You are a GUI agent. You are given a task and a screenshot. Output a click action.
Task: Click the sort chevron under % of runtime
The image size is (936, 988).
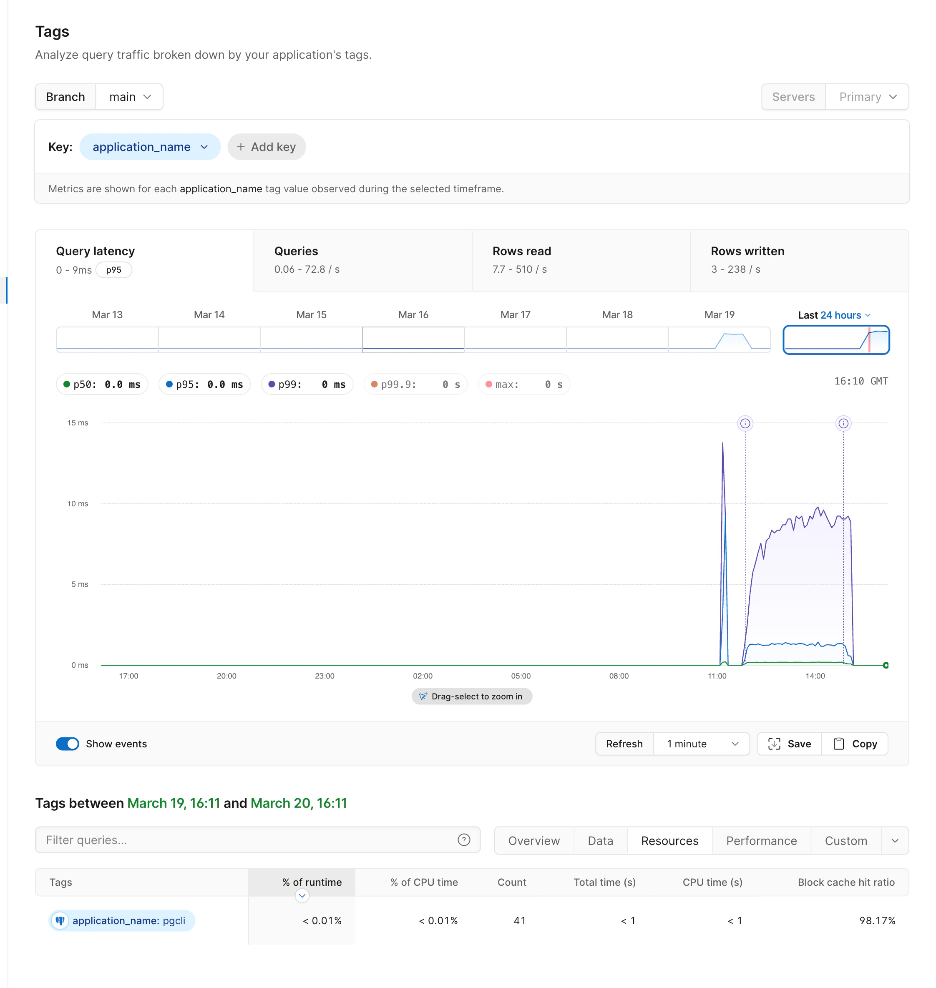pyautogui.click(x=302, y=896)
